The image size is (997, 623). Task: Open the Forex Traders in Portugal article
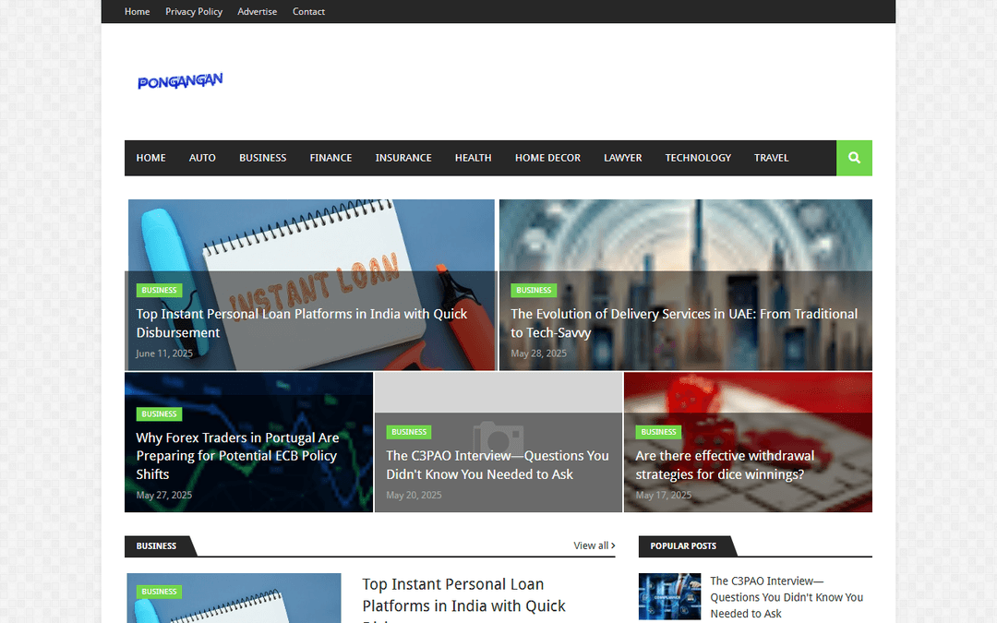pyautogui.click(x=238, y=456)
